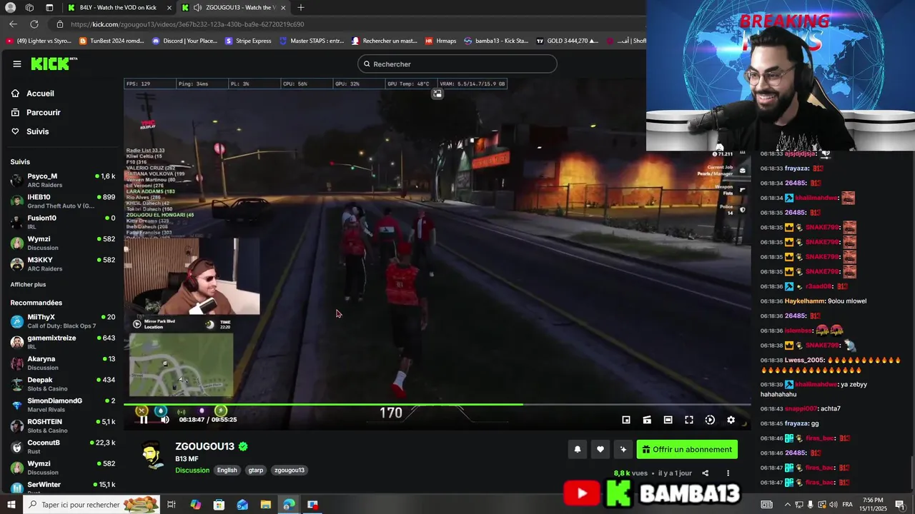Open the playback speed control
915x514 pixels.
pos(710,420)
